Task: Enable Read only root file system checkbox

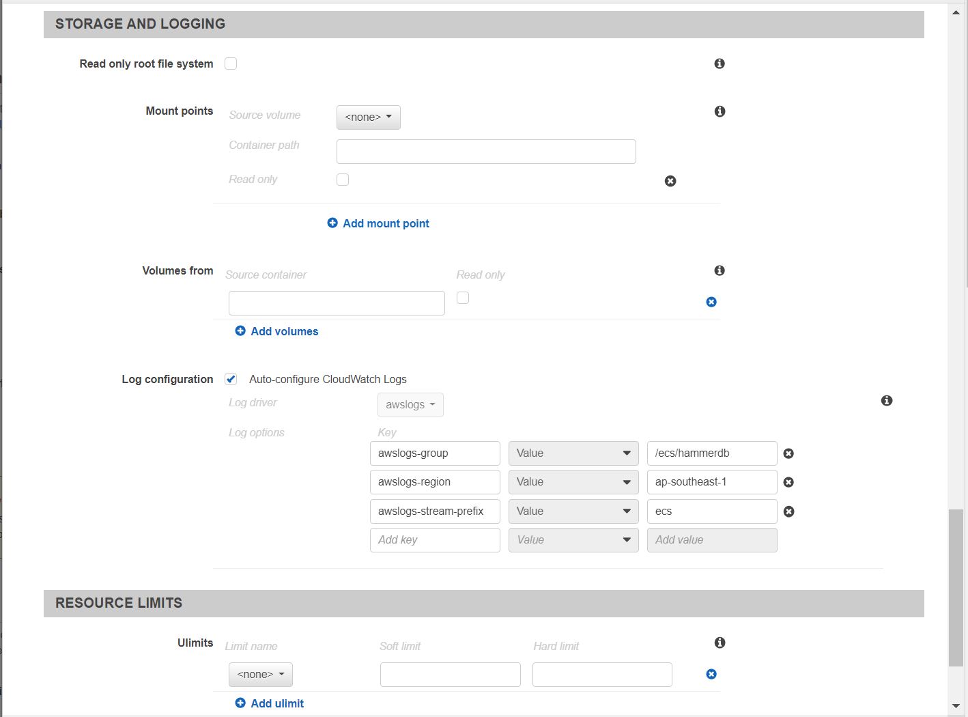Action: pyautogui.click(x=231, y=64)
